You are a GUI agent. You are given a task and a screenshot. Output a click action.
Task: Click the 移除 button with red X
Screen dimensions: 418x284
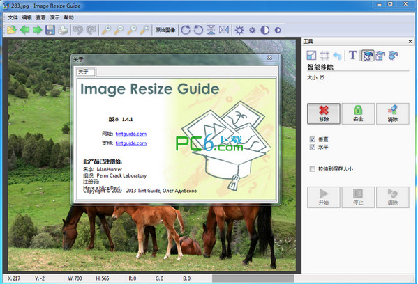(x=324, y=113)
